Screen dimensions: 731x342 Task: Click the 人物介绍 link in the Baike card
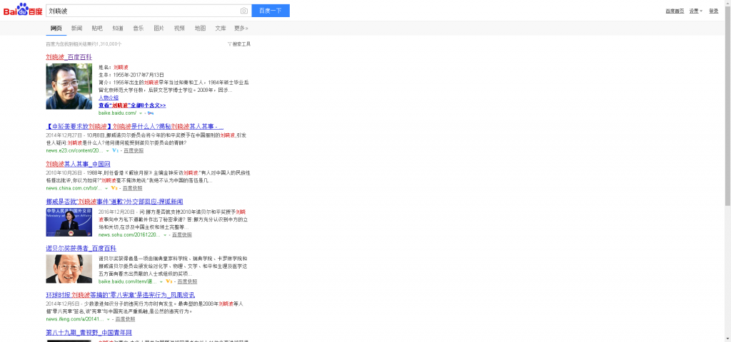point(109,98)
